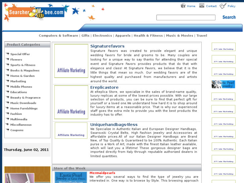Open the Travel menu item
The height and width of the screenshot is (183, 244).
202,36
